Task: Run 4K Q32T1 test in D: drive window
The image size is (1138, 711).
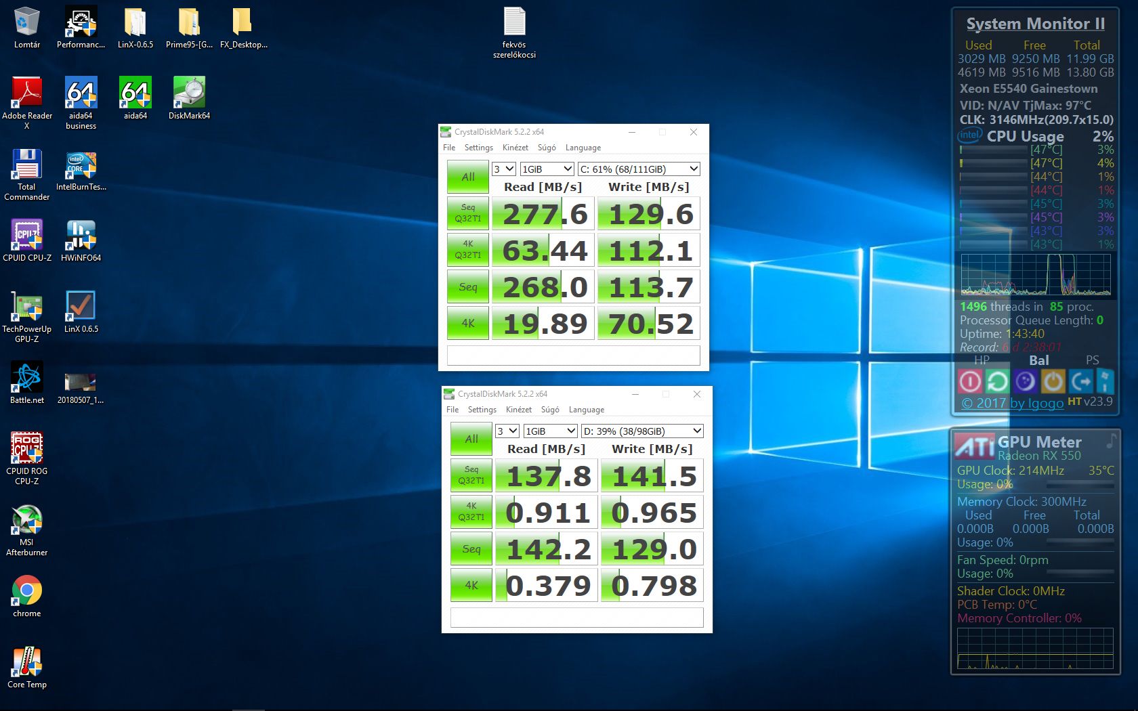Action: (471, 512)
